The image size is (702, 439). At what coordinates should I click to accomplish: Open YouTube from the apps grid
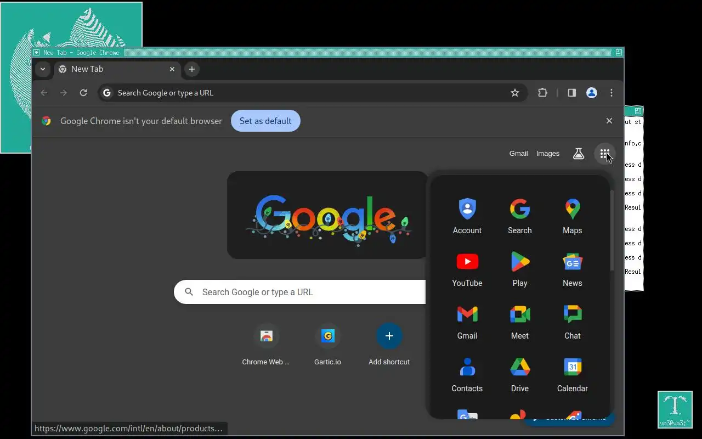click(467, 269)
